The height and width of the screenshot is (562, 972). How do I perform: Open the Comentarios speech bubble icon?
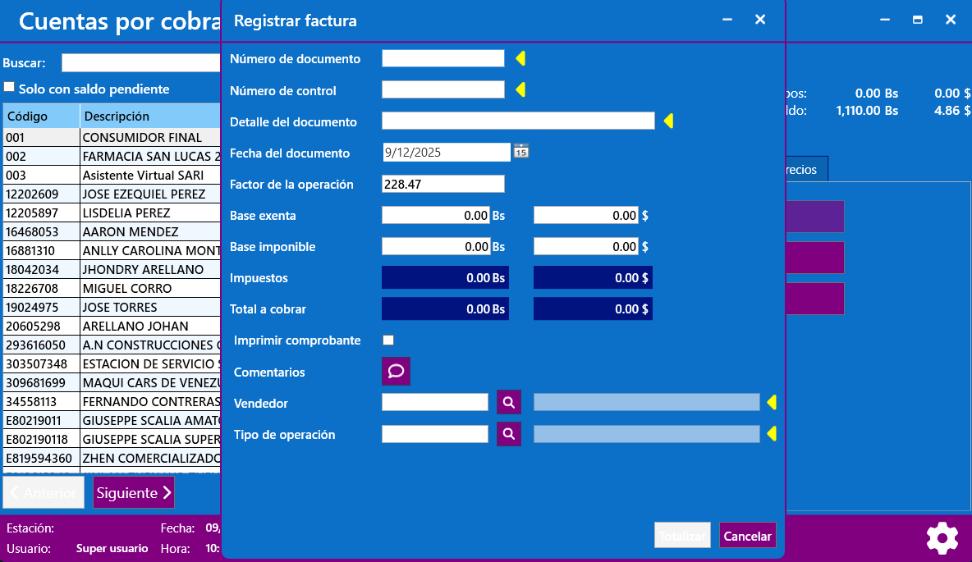pyautogui.click(x=396, y=372)
